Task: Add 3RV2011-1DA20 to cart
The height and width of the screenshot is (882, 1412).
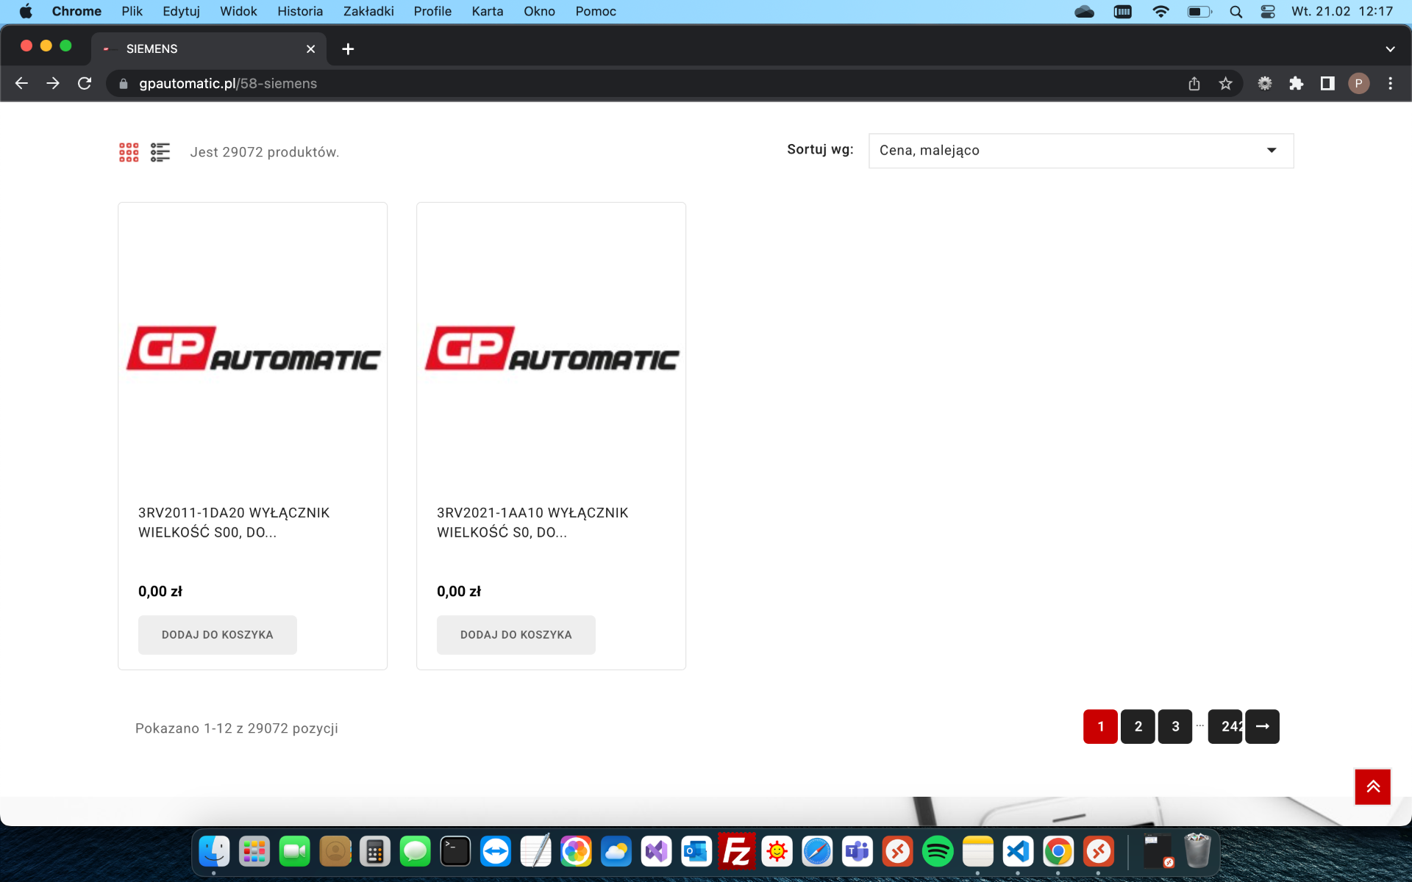Action: (217, 634)
